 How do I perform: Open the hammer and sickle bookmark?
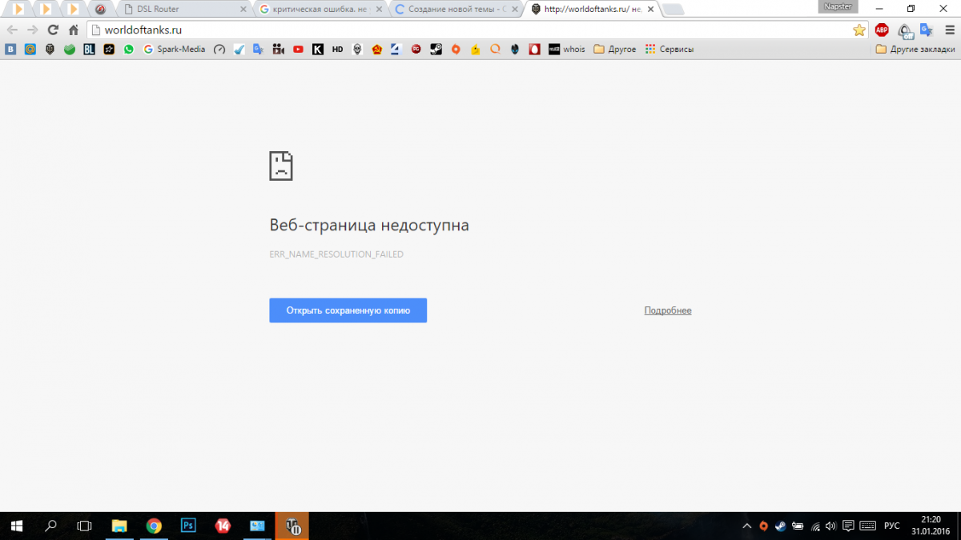(376, 49)
